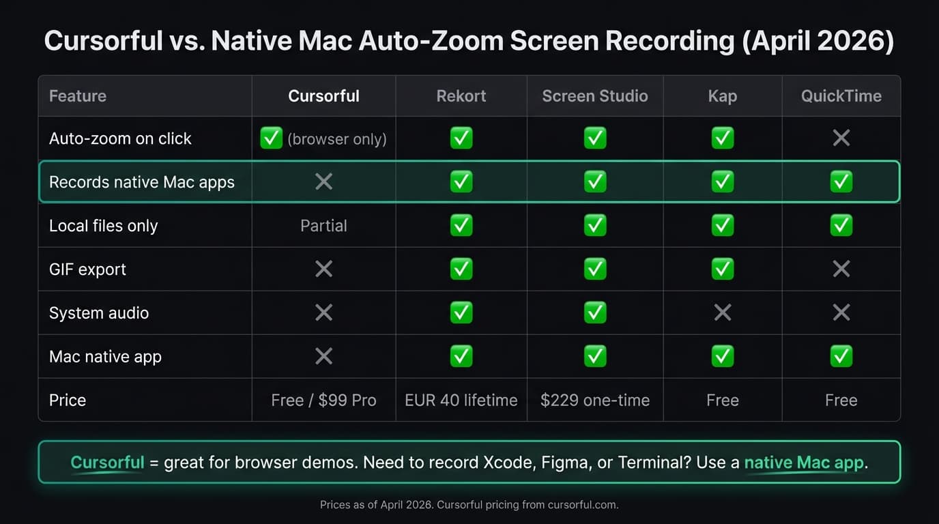Click the Partial cell for Cursorful local files

point(323,225)
